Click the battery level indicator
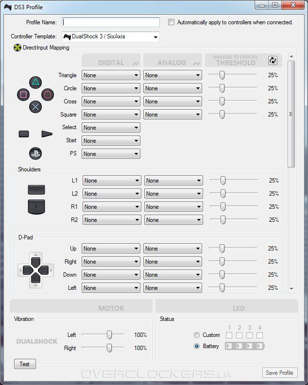Image resolution: width=308 pixels, height=385 pixels. pyautogui.click(x=245, y=346)
